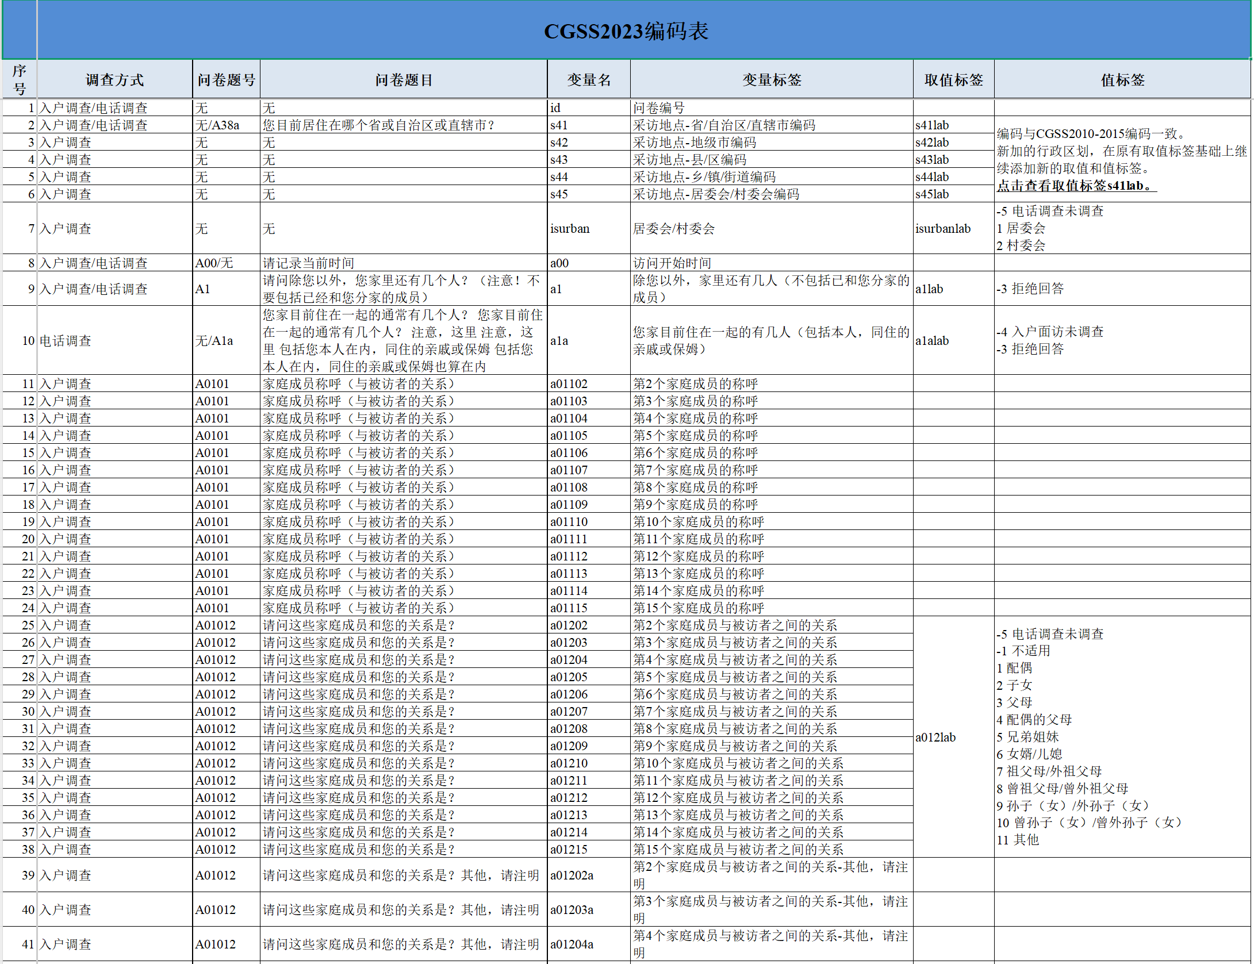Select the 问卷题目 header cell
This screenshot has height=964, width=1254.
click(404, 80)
